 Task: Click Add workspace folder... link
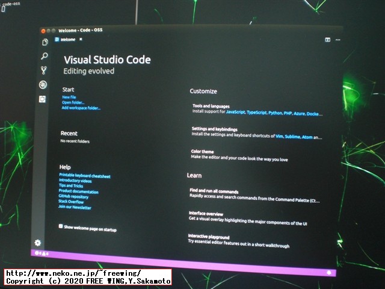coord(81,108)
